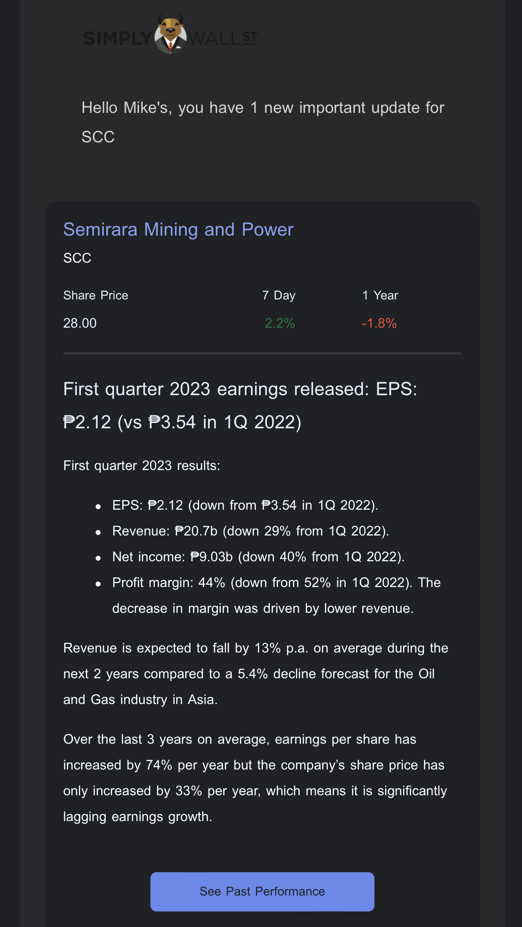The height and width of the screenshot is (927, 522).
Task: Click the red 1 Year -1.8% change
Action: tap(379, 323)
